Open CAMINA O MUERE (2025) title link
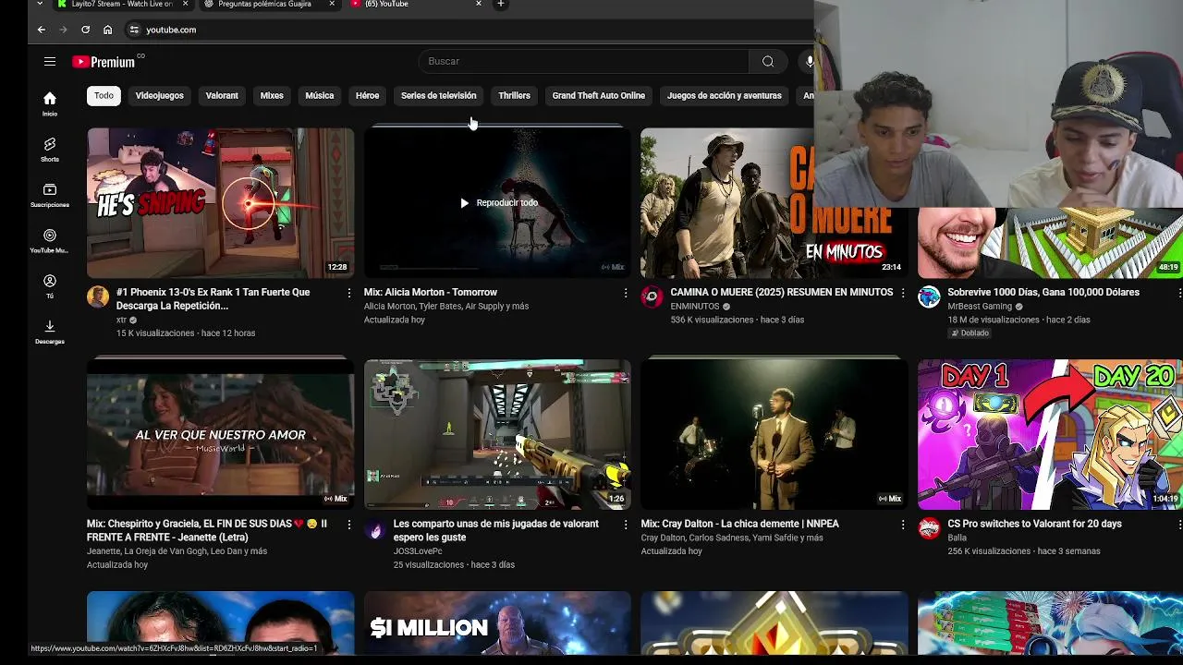This screenshot has height=665, width=1183. pyautogui.click(x=782, y=292)
